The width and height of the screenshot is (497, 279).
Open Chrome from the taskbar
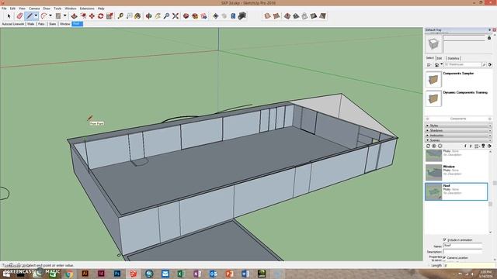pos(69,274)
